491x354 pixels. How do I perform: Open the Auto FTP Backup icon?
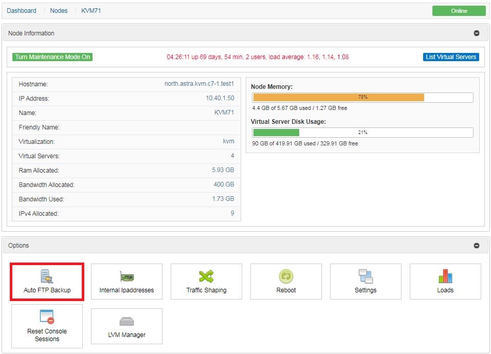[47, 277]
